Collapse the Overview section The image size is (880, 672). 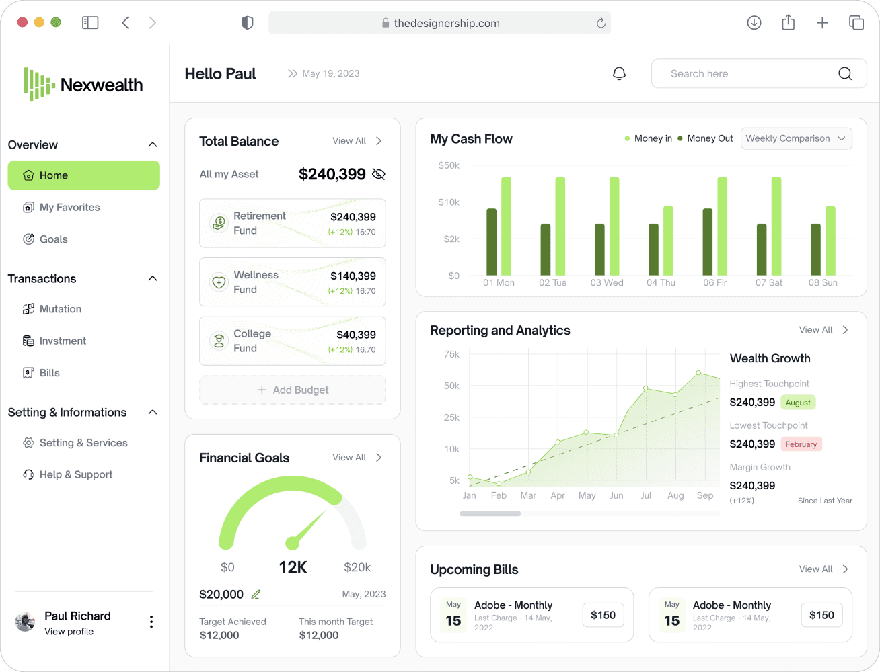tap(153, 145)
